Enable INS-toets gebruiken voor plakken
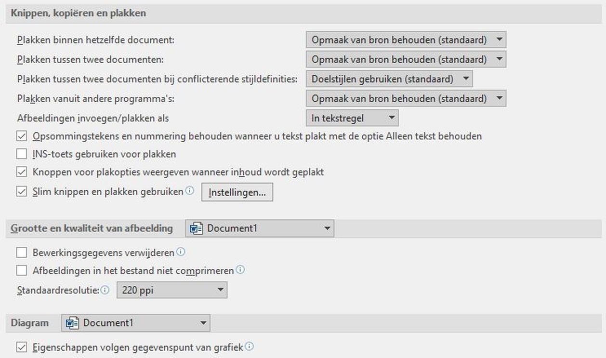Viewport: 606px width, 358px height. [22, 154]
